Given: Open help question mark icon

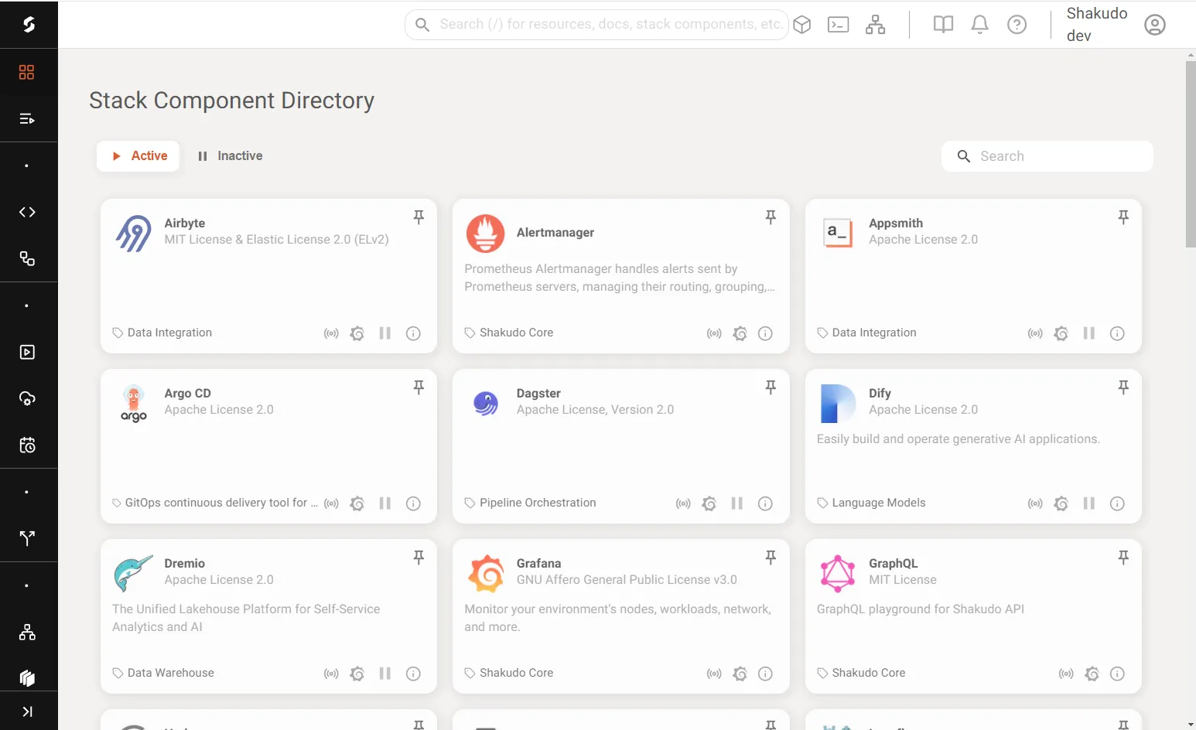Looking at the screenshot, I should click(x=1017, y=25).
